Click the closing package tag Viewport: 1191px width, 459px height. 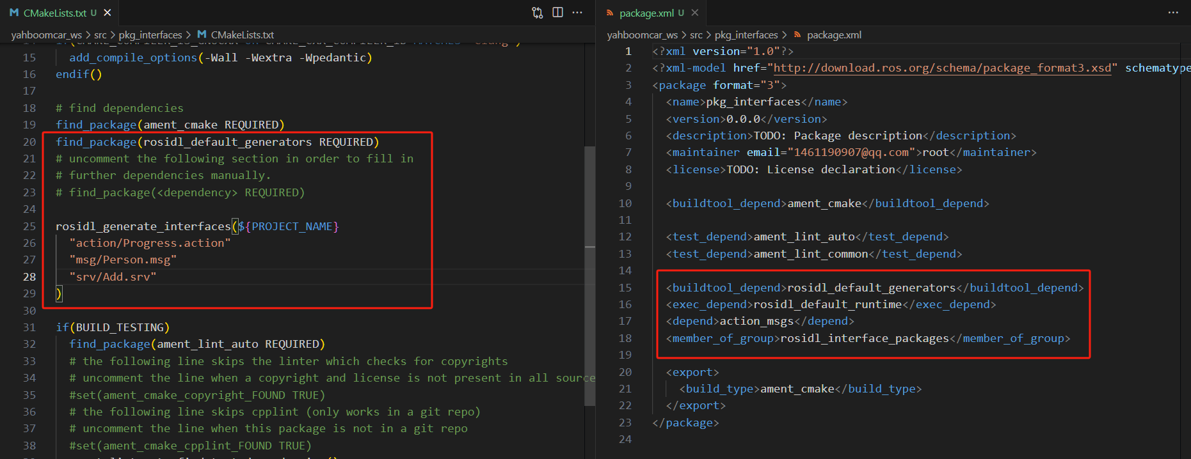click(685, 423)
